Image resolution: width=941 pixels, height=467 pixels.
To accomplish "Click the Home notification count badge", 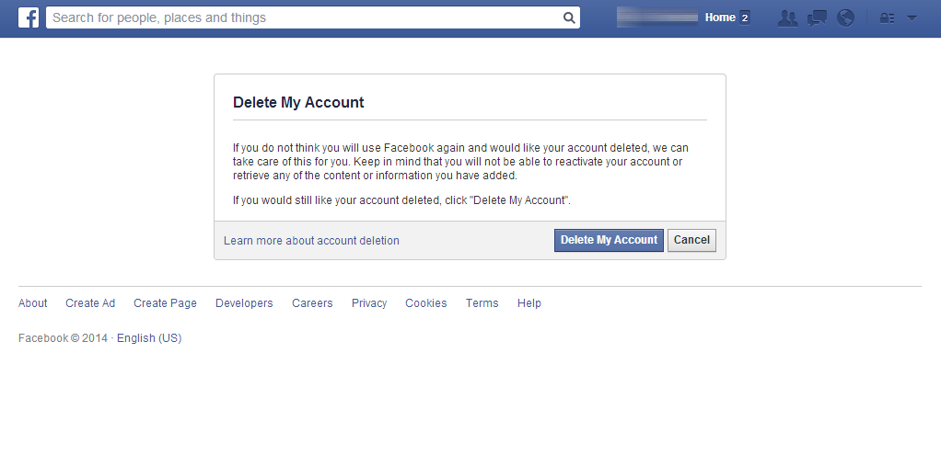I will (x=745, y=18).
